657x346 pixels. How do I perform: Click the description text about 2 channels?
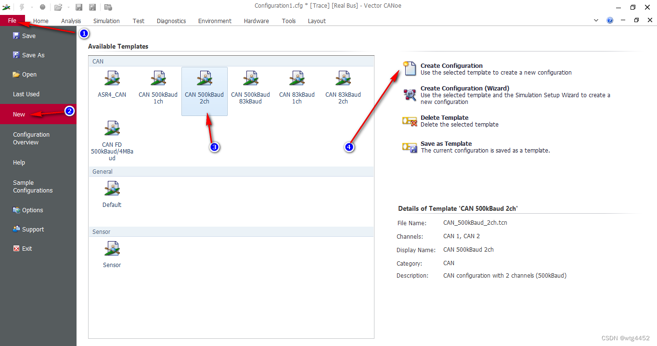505,276
